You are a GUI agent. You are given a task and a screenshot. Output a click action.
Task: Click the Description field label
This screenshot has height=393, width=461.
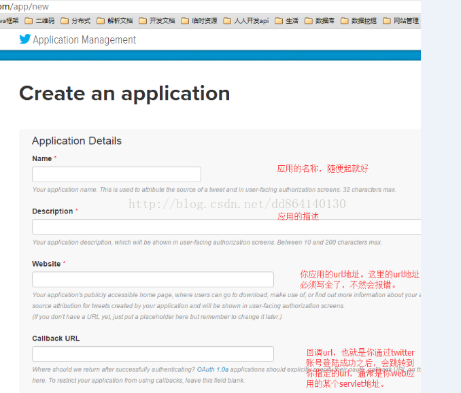(x=52, y=211)
